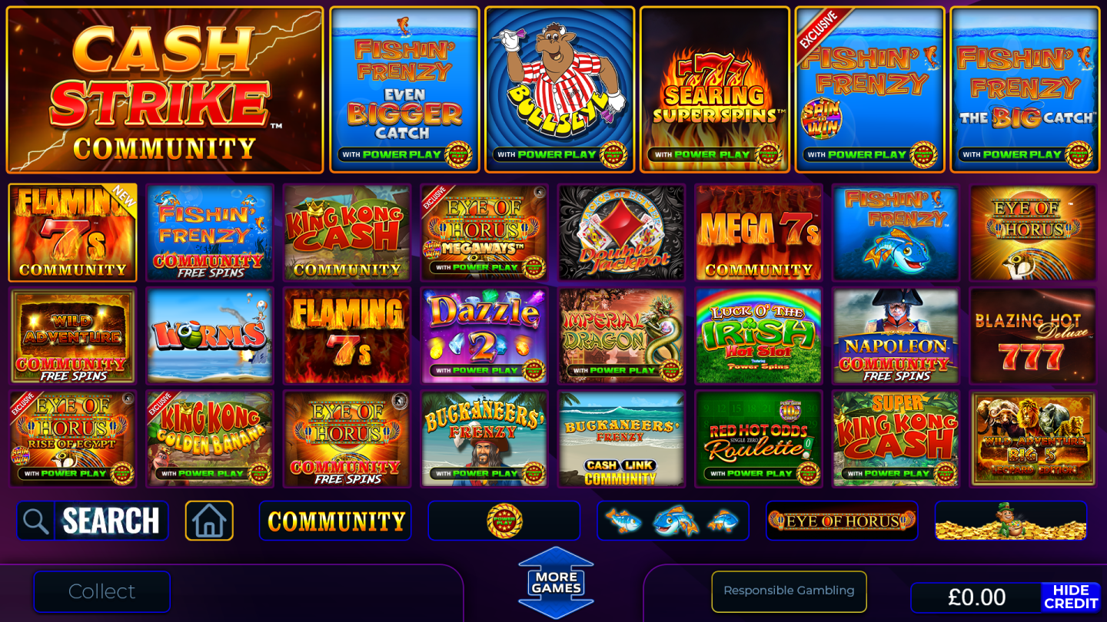Select the Power Play coin category
This screenshot has height=622, width=1107.
coord(504,521)
